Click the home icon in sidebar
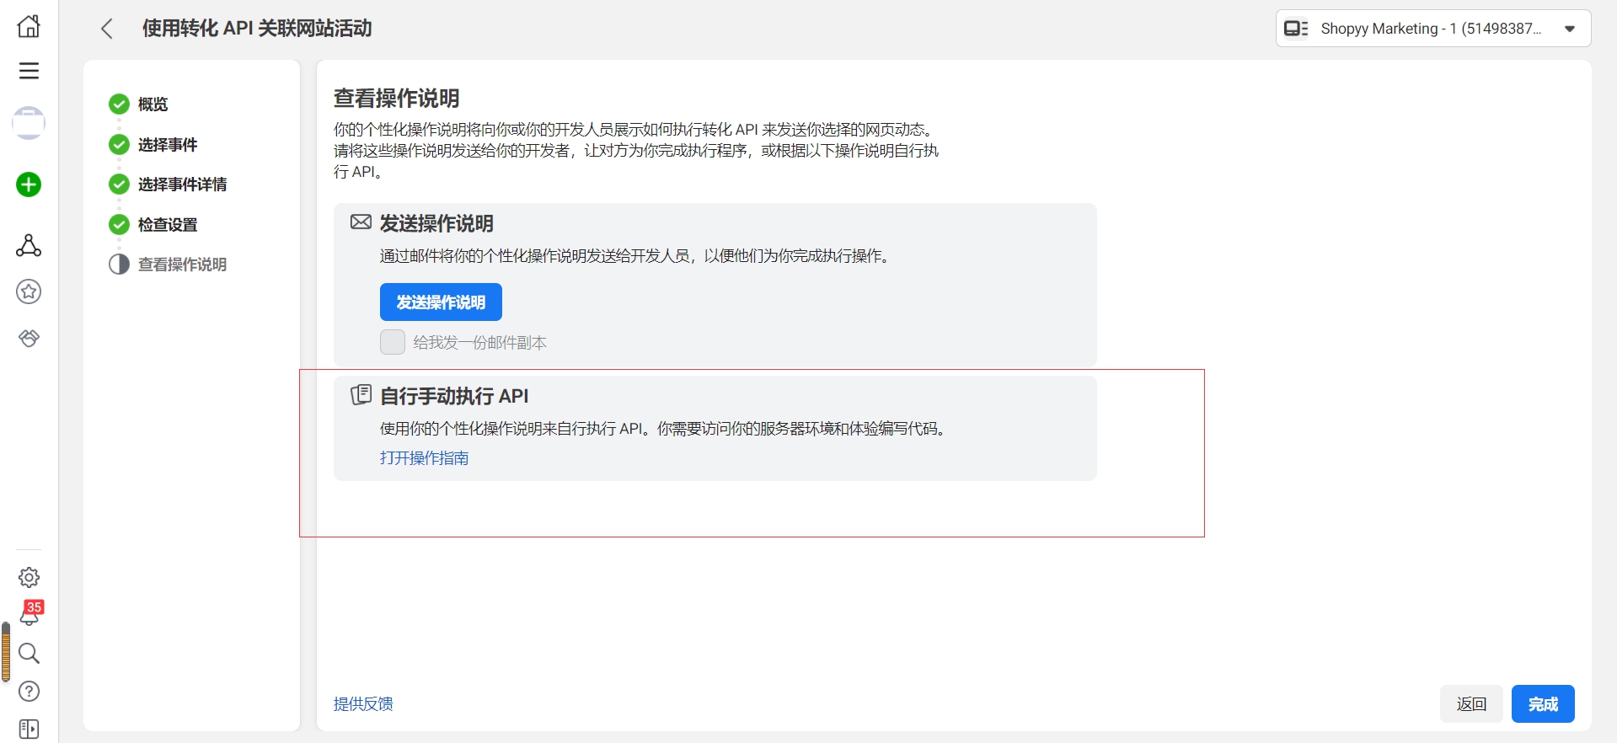 (29, 26)
